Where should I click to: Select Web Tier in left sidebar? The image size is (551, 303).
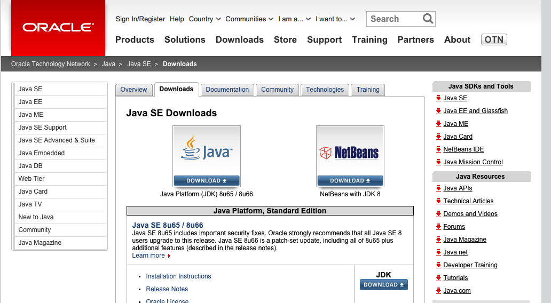coord(60,179)
